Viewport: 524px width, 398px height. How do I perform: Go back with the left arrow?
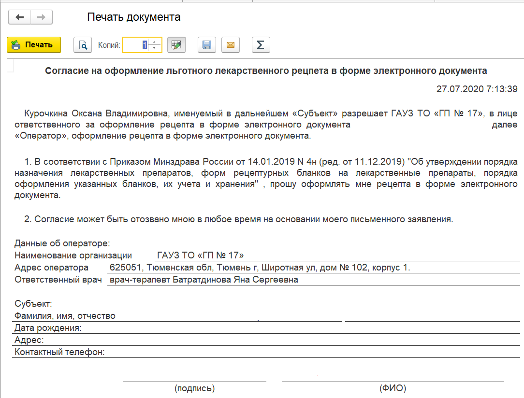point(20,17)
